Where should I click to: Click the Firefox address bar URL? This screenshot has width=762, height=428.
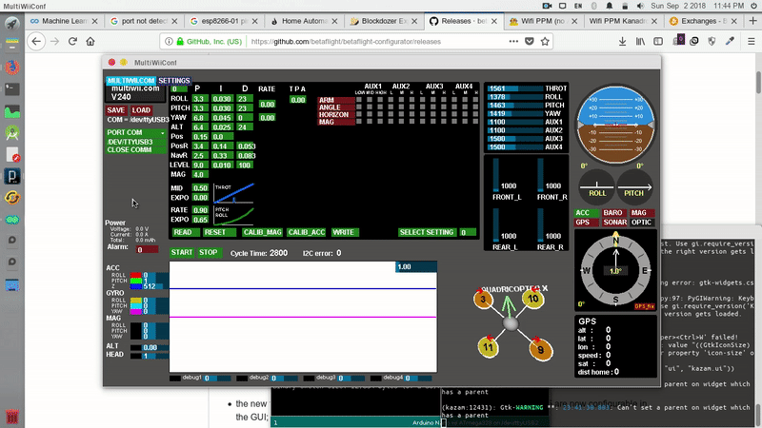coord(346,42)
